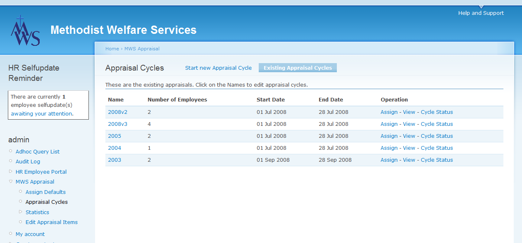
Task: Select Appraisal Cycles in sidebar
Action: (47, 202)
